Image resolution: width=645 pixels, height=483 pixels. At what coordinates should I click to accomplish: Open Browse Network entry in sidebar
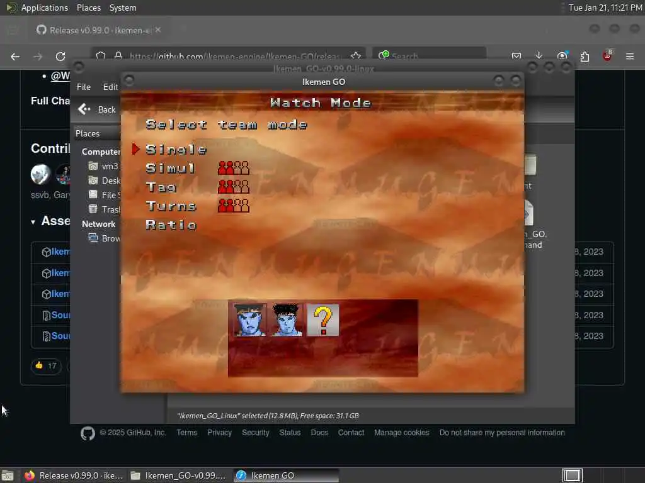pos(105,238)
